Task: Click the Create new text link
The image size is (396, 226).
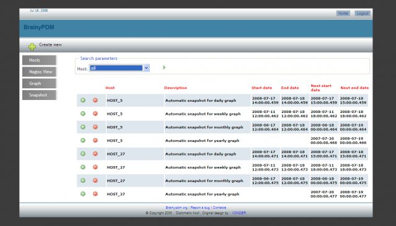Action: point(51,44)
